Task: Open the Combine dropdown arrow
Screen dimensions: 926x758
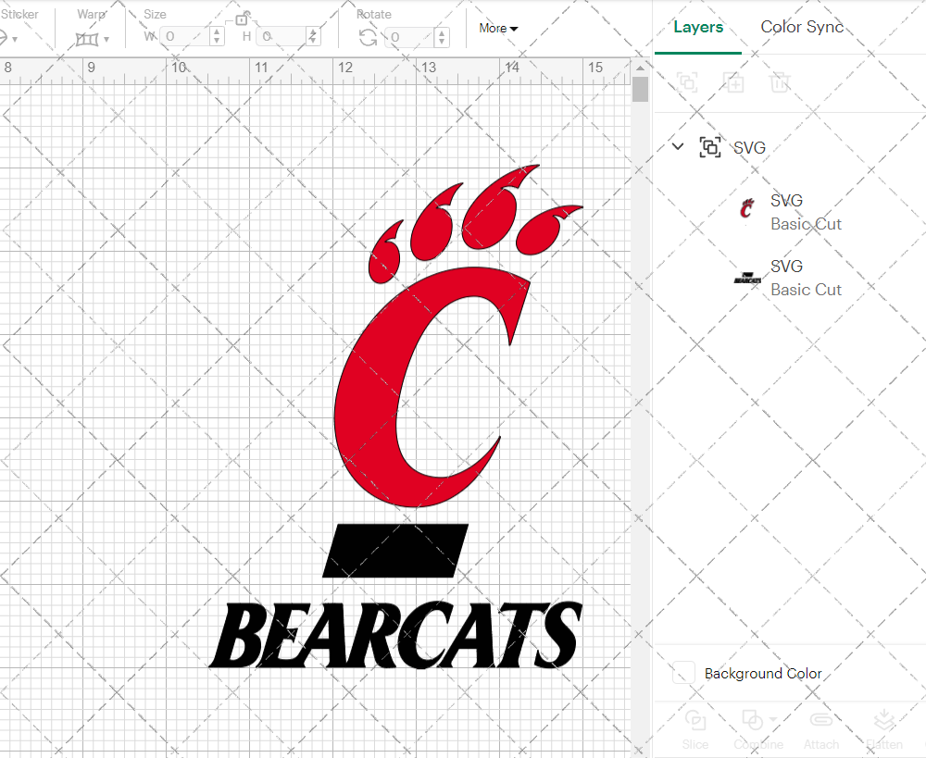Action: [774, 719]
